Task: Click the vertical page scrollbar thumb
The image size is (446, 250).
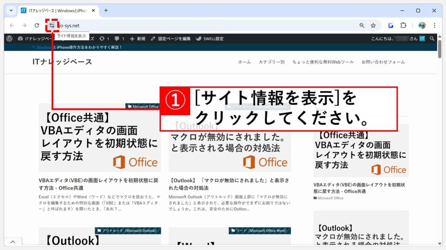Action: (440, 49)
